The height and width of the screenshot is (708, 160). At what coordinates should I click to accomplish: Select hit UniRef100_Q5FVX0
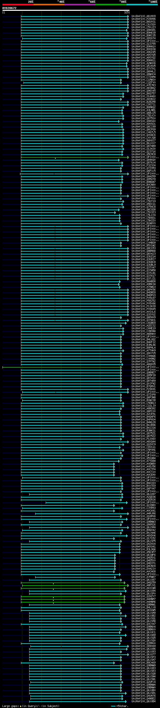pyautogui.click(x=143, y=199)
